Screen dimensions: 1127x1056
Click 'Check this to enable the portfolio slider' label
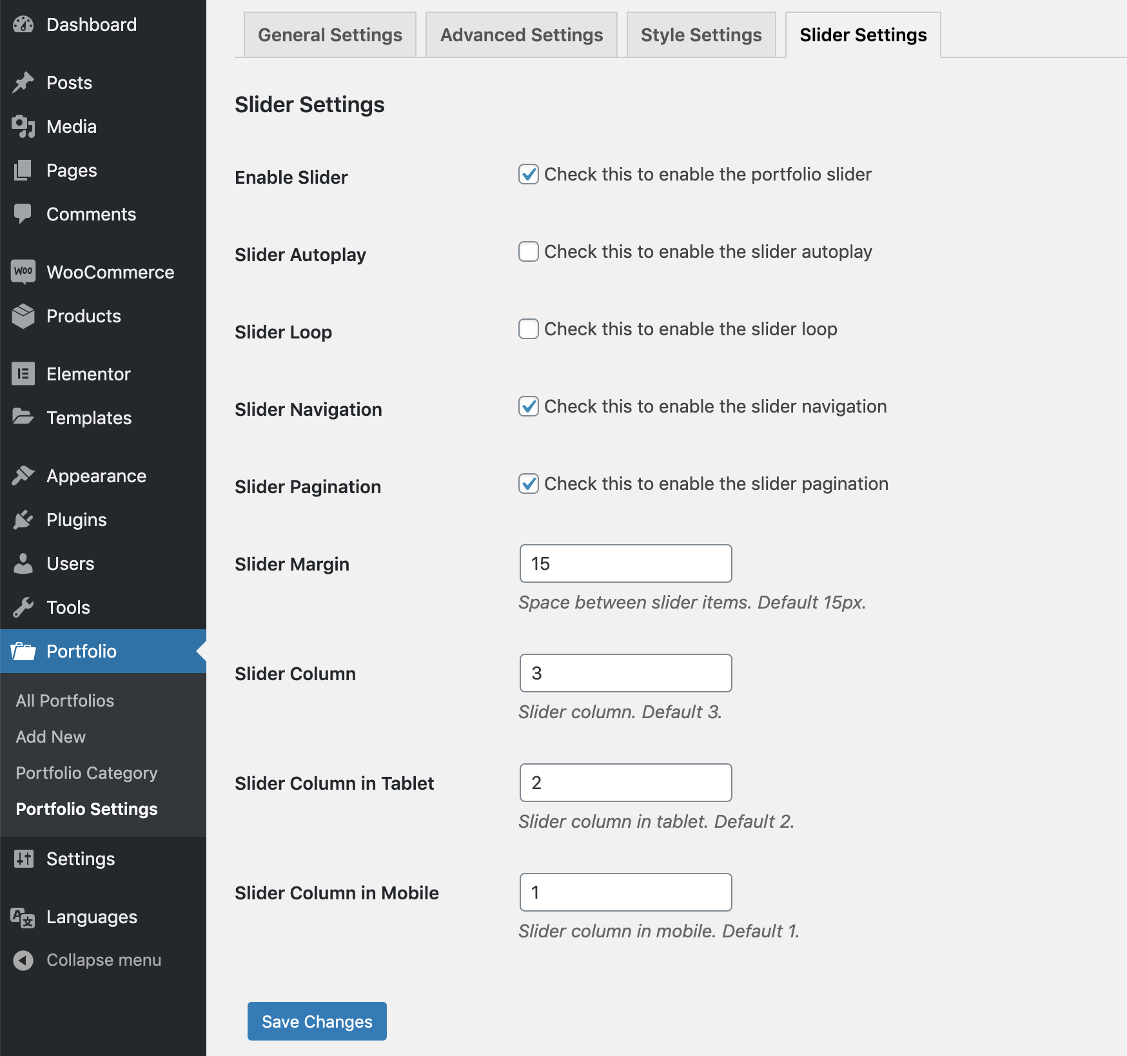[708, 174]
